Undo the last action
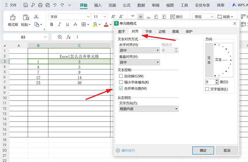Viewport: 248px width, 162px height. (x=55, y=5)
